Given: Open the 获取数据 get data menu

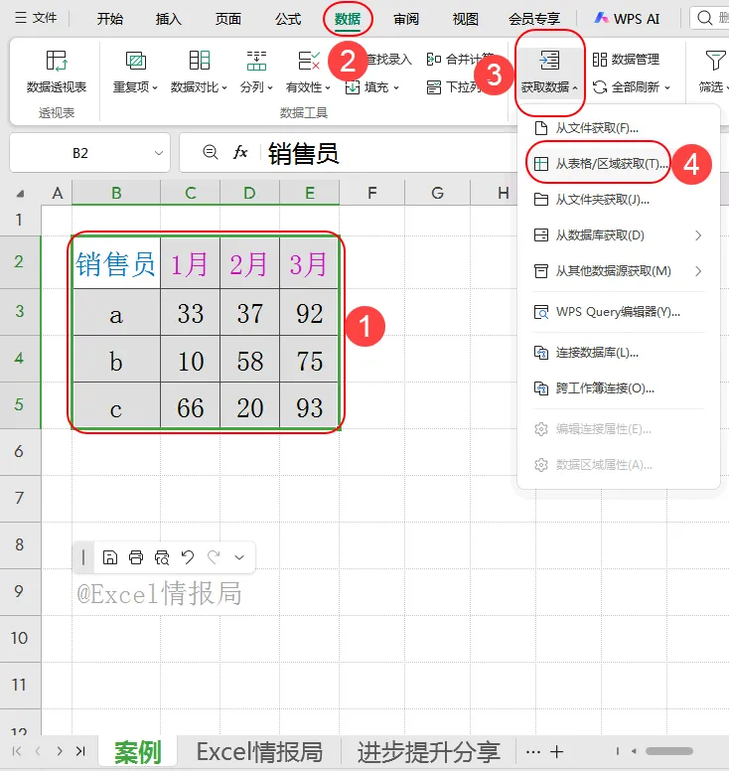Looking at the screenshot, I should tap(549, 72).
